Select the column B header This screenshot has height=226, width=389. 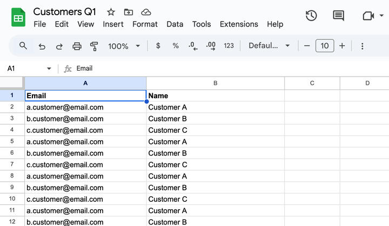point(215,83)
